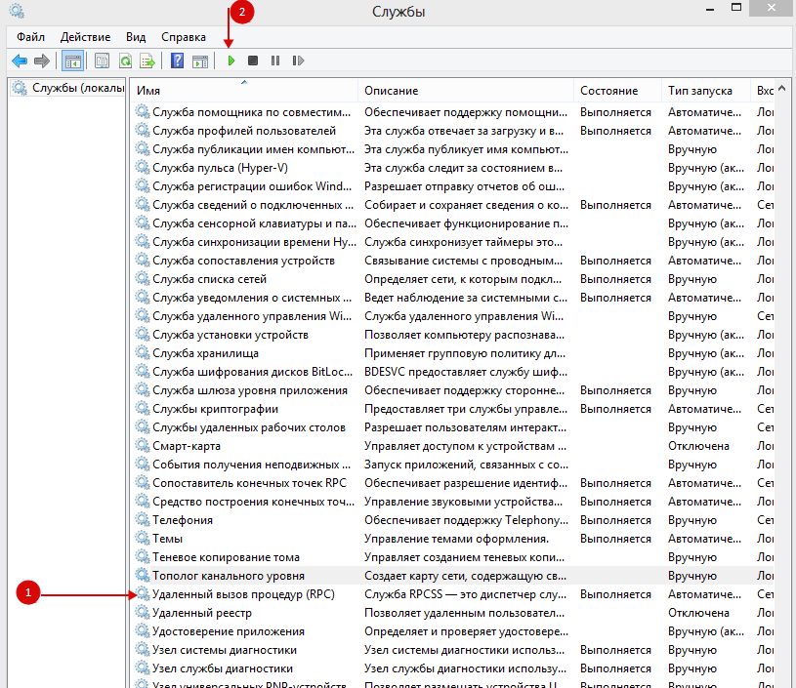Toggle the show/hide console tree icon
This screenshot has height=688, width=796.
pos(72,61)
